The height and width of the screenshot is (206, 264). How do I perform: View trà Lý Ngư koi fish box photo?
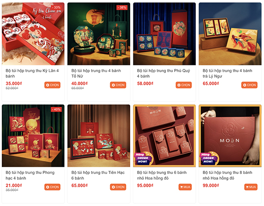coord(230,34)
